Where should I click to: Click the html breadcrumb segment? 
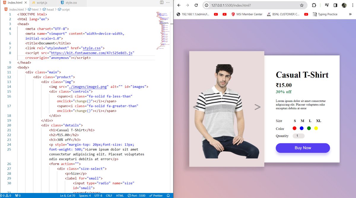click(33, 10)
